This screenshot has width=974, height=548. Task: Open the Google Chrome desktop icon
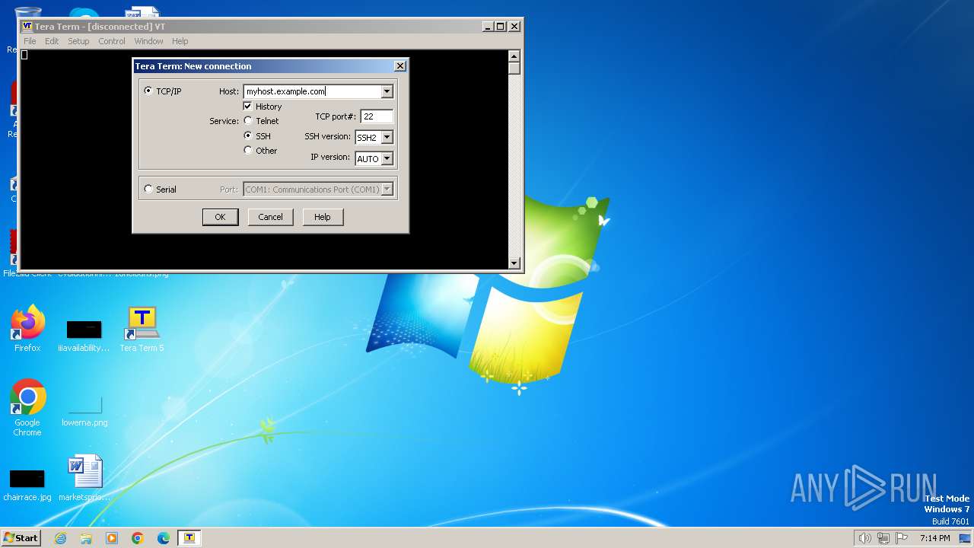pos(27,407)
